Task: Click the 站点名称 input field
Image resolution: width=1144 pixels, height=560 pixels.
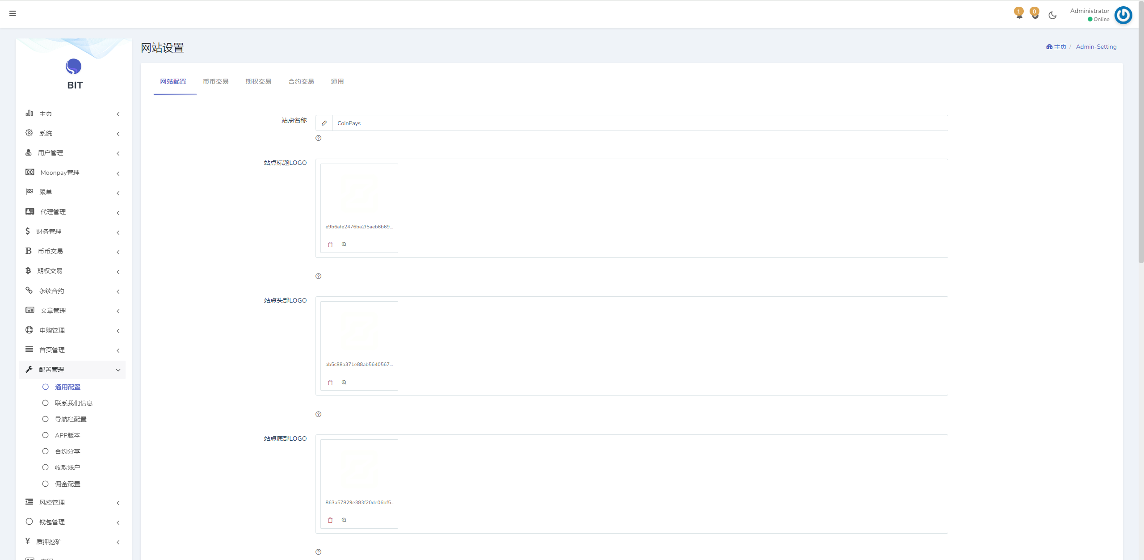Action: [x=639, y=123]
